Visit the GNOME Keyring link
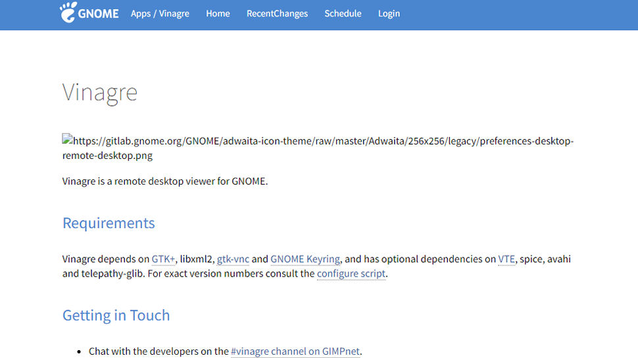The width and height of the screenshot is (638, 358). [305, 259]
